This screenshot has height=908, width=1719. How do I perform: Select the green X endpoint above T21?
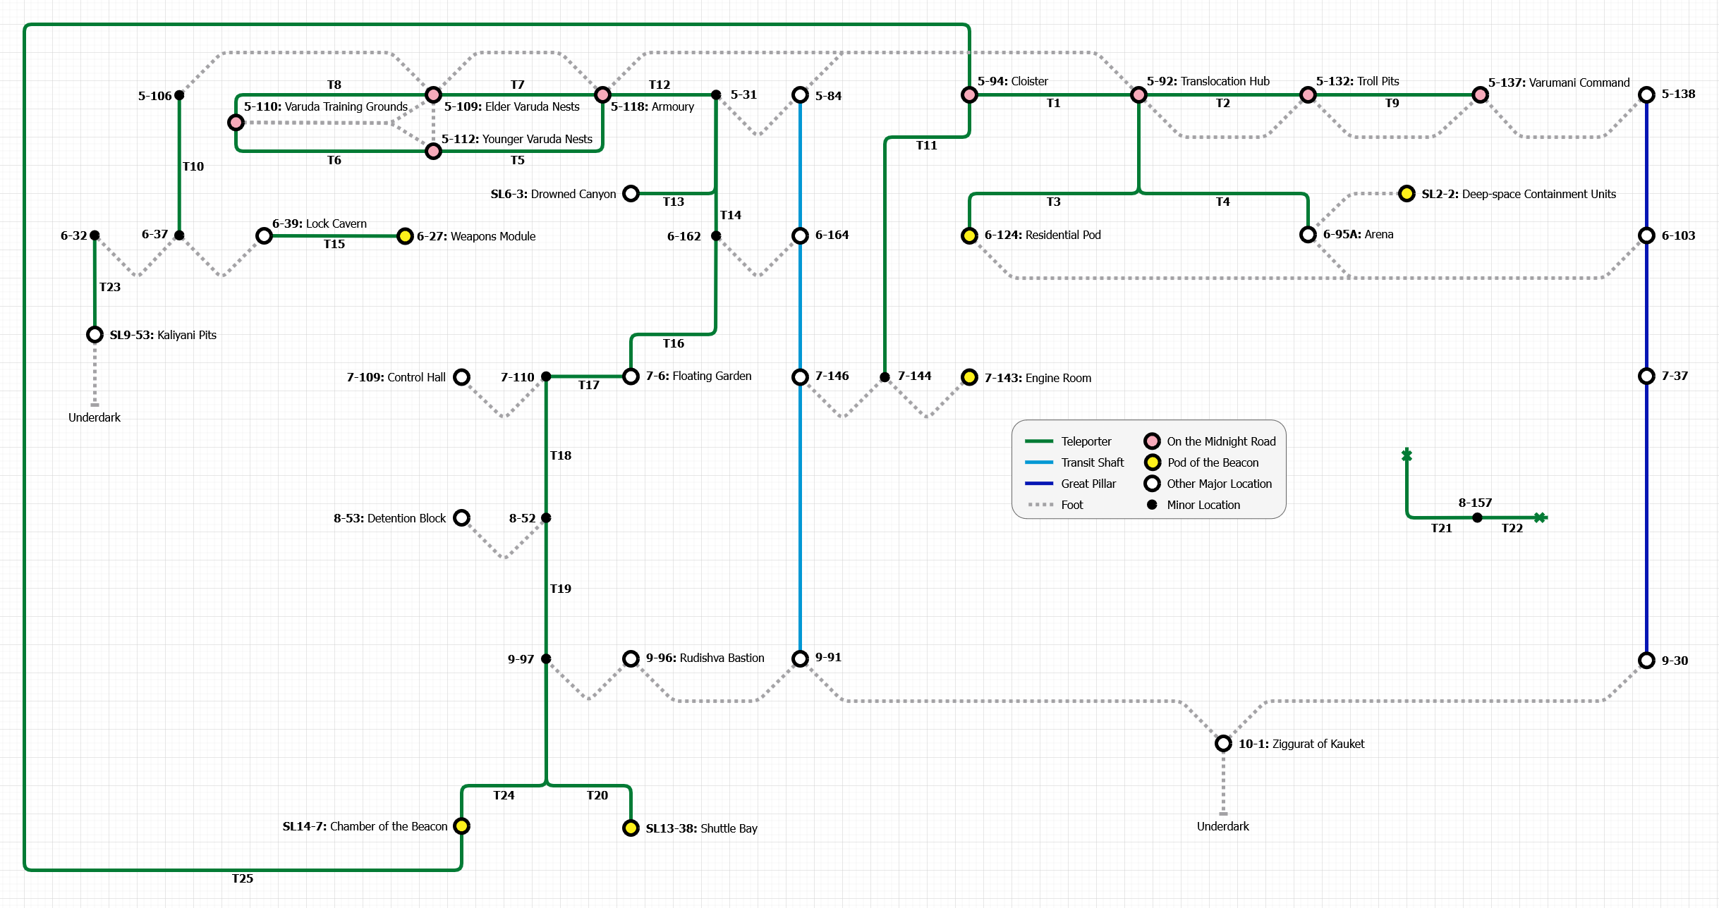[1407, 455]
